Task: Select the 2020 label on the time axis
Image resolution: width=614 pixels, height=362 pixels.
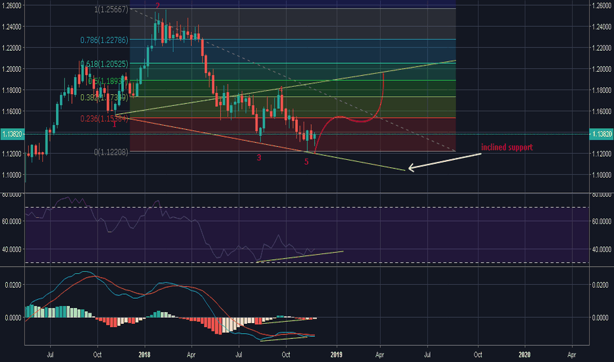Action: click(x=524, y=355)
